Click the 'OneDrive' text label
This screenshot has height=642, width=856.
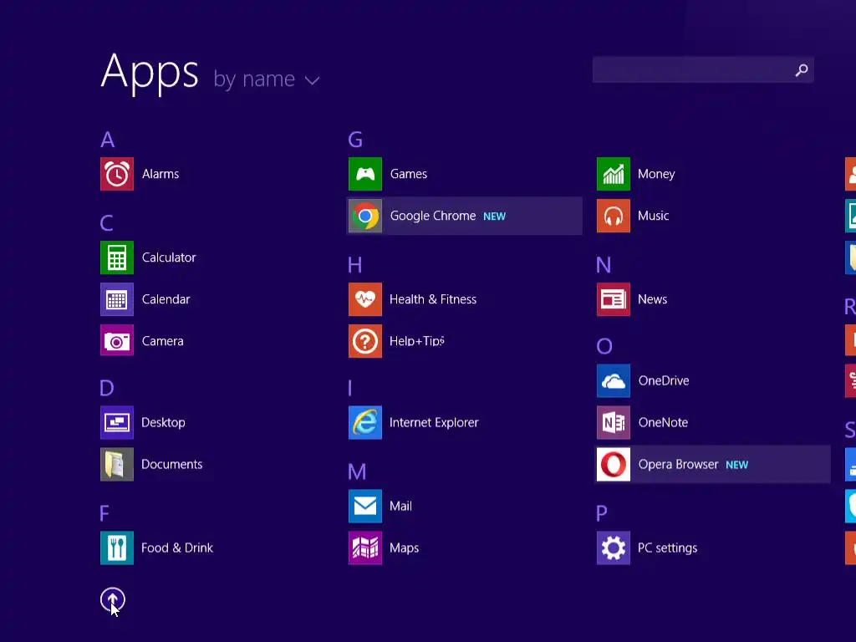(664, 381)
